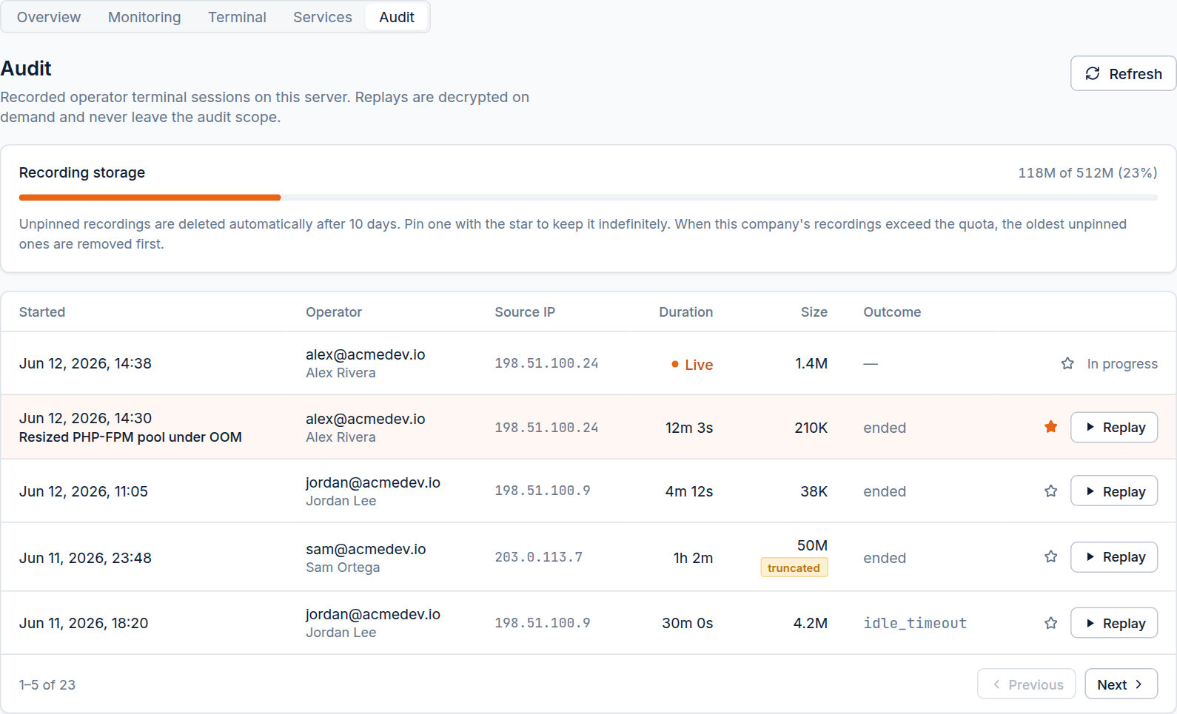The image size is (1177, 714).
Task: Pin the idle_timeout 18:20 recording star
Action: pos(1051,623)
